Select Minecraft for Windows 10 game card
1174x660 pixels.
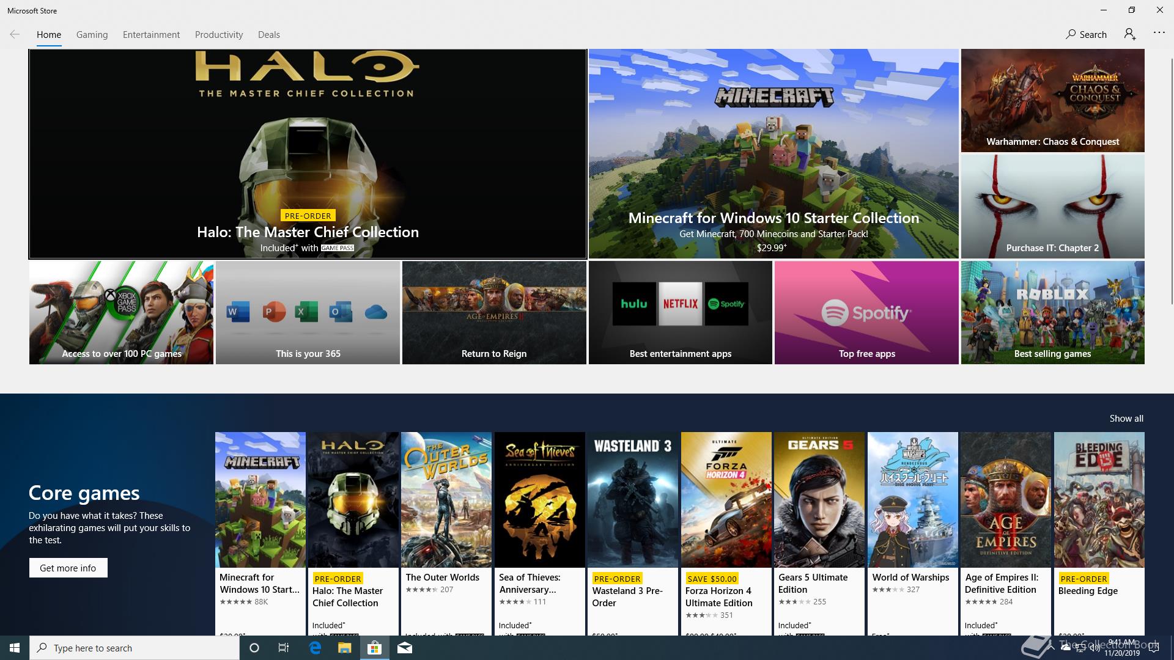(260, 533)
